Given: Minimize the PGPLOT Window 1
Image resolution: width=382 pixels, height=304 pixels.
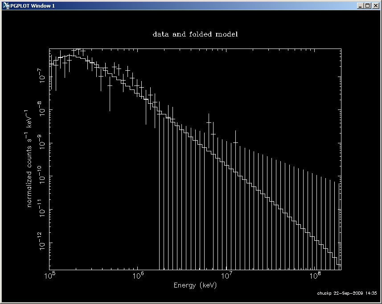Looking at the screenshot, I should tap(360, 6).
